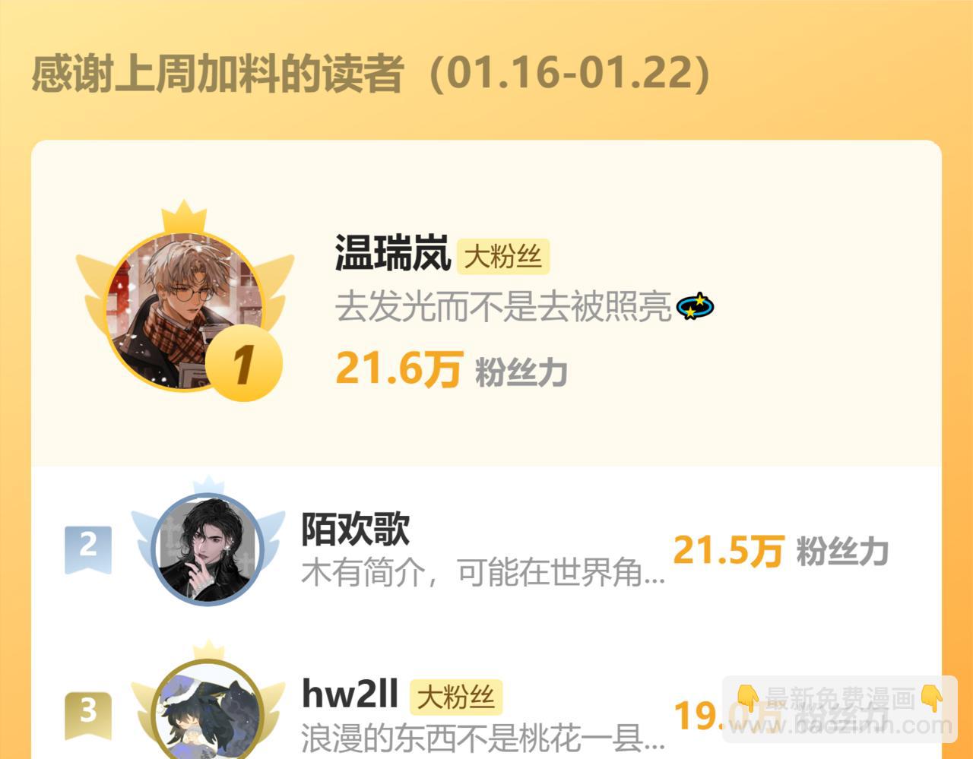Click the 陌欢歌 bio text 木有简介
The image size is (973, 759).
click(x=483, y=572)
